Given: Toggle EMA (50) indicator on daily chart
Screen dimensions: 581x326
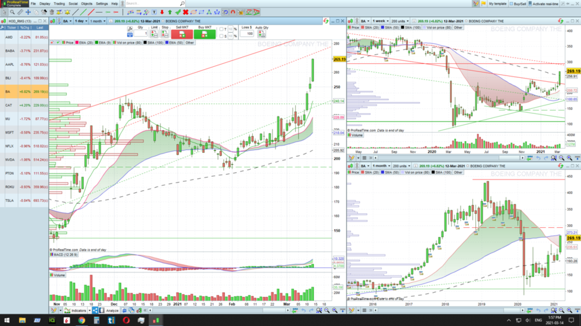Looking at the screenshot, I should 174,42.
